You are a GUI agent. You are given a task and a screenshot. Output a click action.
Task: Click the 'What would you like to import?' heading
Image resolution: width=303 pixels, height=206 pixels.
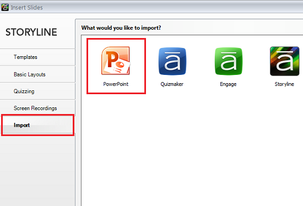[x=121, y=28]
